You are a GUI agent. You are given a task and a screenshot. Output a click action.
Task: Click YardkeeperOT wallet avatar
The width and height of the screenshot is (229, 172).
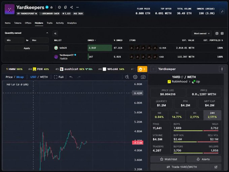pyautogui.click(x=56, y=57)
